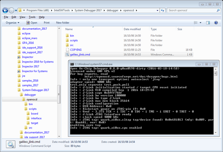
Task: Change your view icon in toolbar
Action: pyautogui.click(x=196, y=23)
